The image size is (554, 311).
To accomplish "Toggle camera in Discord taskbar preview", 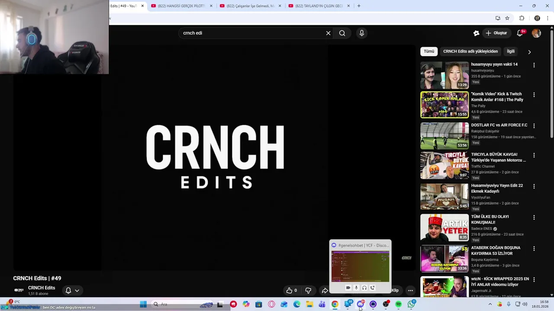I will click(348, 288).
